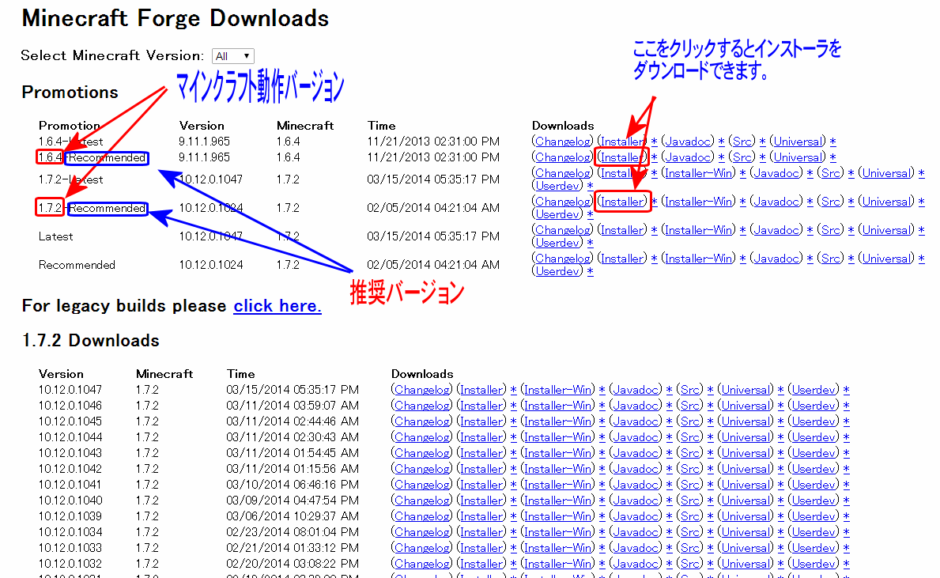
Task: Select the Promotions heading
Action: click(x=70, y=93)
